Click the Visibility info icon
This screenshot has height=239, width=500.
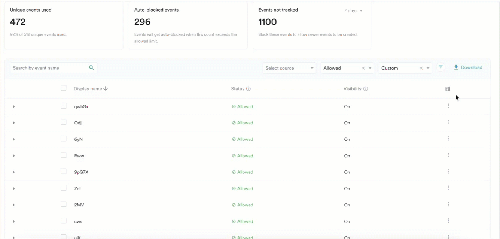[x=366, y=89]
